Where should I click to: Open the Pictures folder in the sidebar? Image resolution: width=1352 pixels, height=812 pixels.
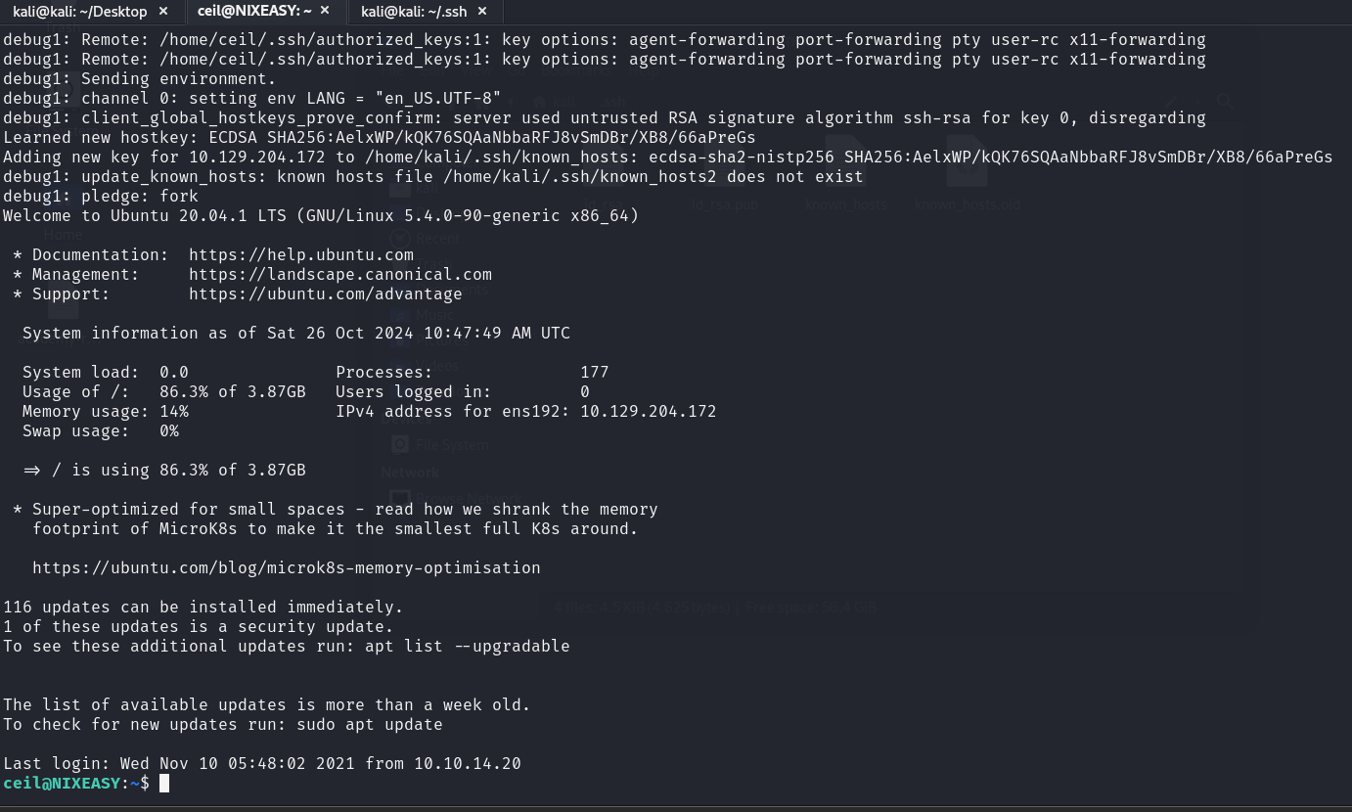coord(440,339)
